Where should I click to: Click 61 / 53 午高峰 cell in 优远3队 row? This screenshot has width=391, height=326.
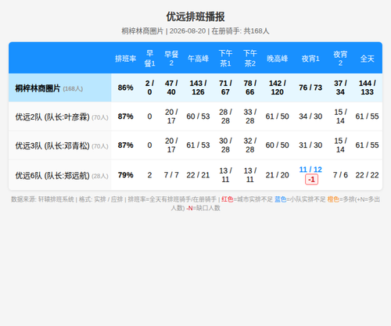pos(198,145)
